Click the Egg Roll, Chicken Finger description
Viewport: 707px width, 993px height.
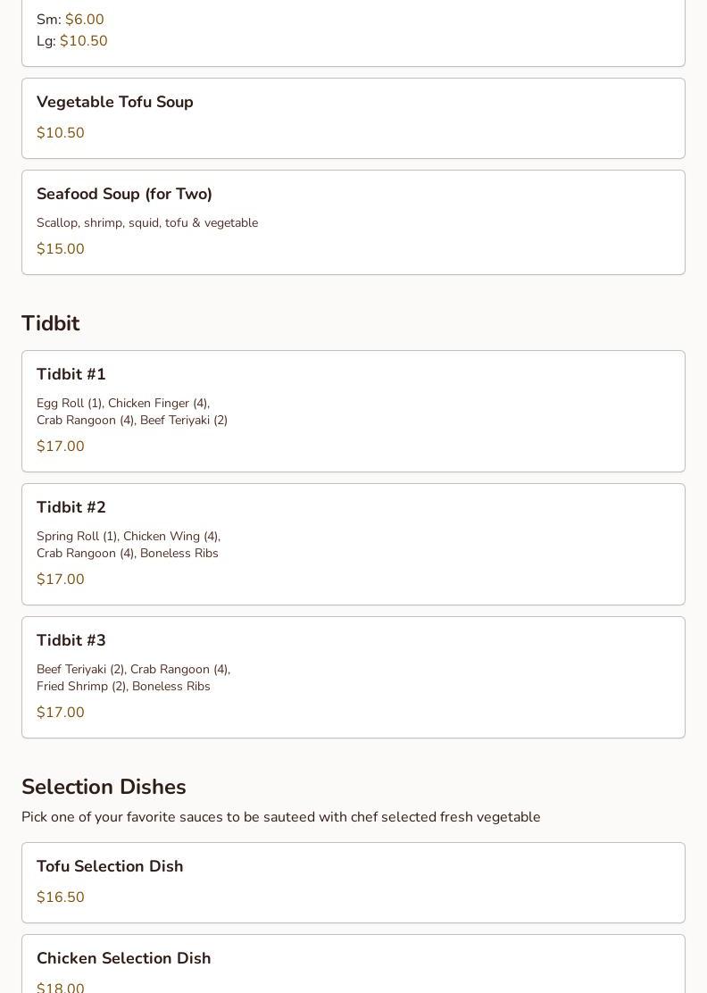click(132, 412)
